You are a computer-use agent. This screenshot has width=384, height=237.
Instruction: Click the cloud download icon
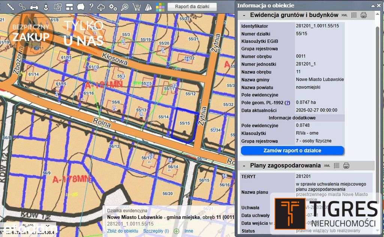click(x=101, y=7)
